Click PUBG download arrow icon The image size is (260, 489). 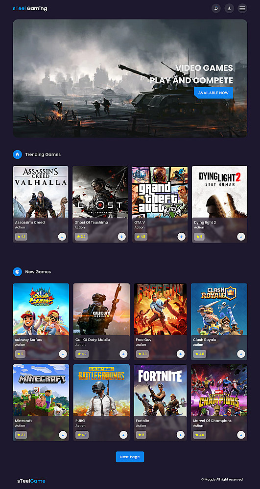123,435
